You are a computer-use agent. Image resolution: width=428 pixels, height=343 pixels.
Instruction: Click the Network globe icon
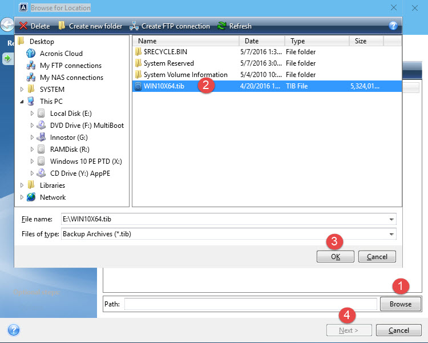(x=31, y=197)
